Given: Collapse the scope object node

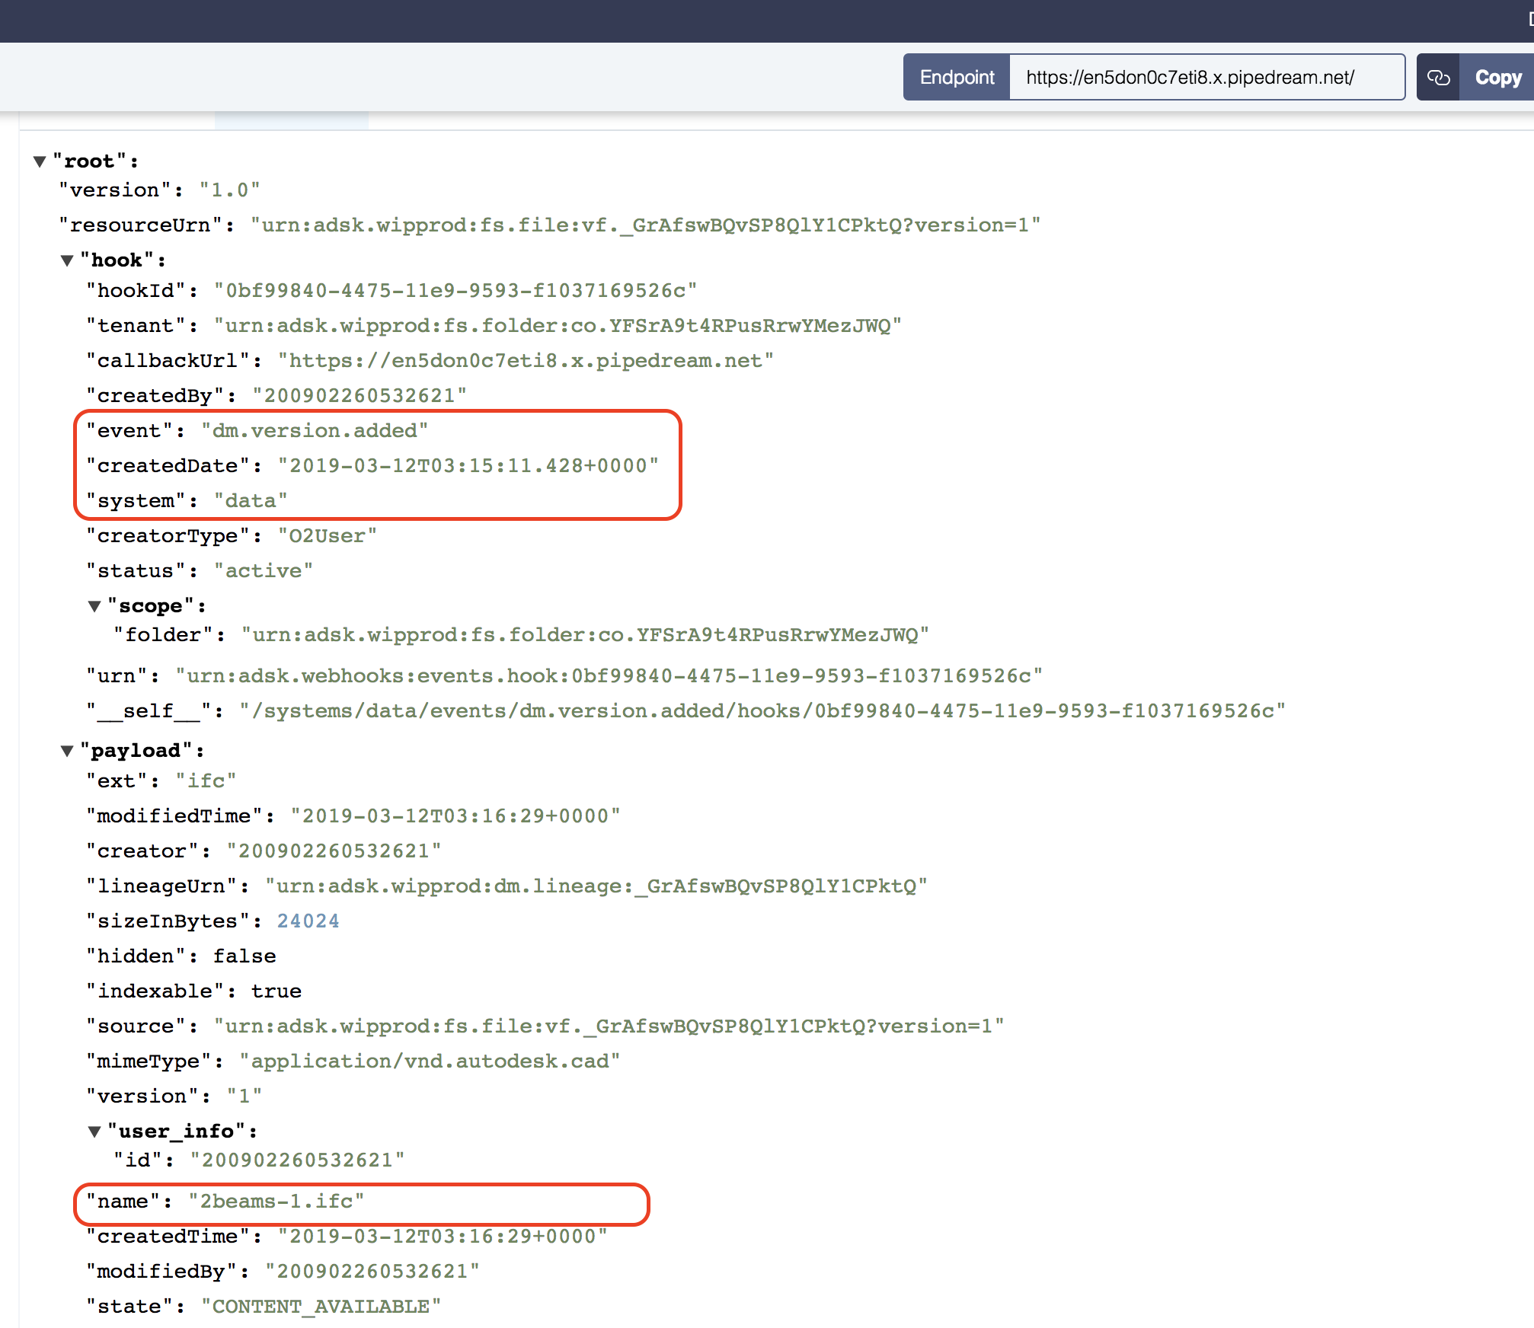Looking at the screenshot, I should (x=94, y=605).
